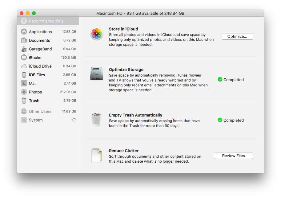Click the documents icon next to Reduce Clutter
The height and width of the screenshot is (198, 281).
(x=96, y=155)
